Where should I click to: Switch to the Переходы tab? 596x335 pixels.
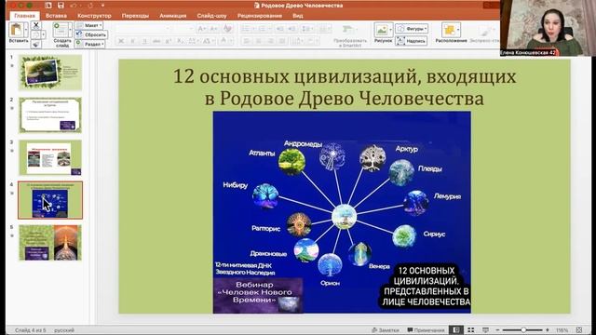[135, 16]
